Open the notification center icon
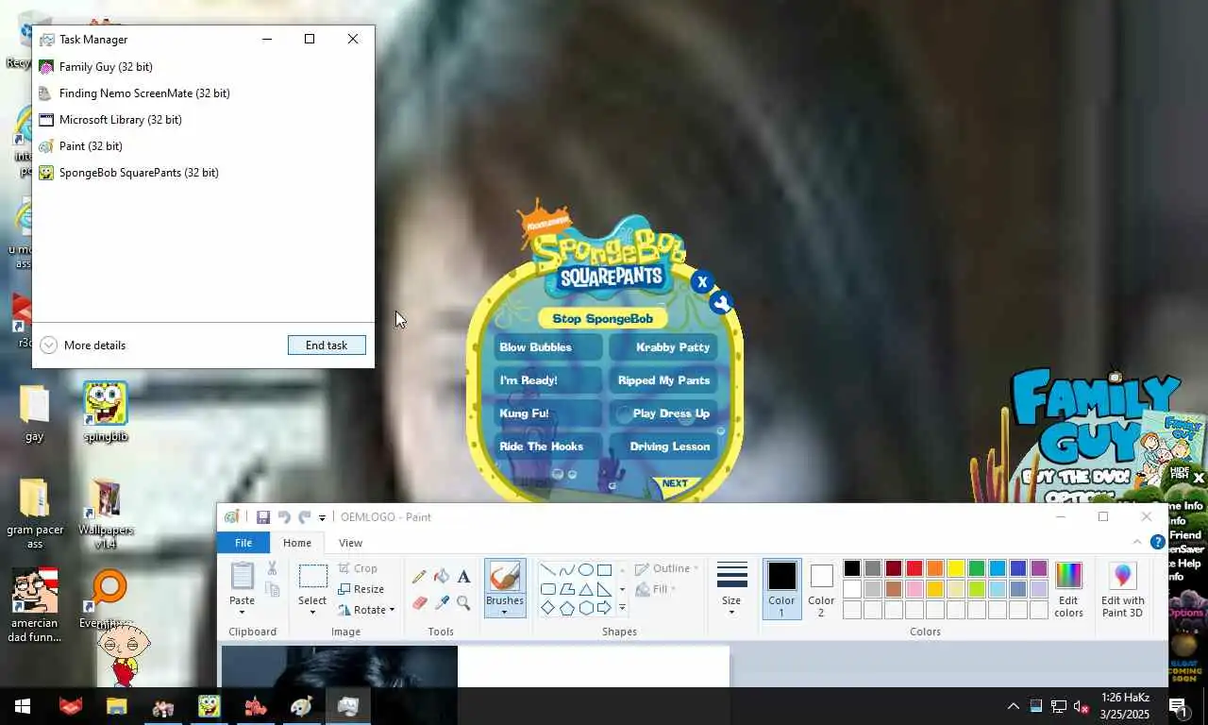The width and height of the screenshot is (1208, 725). click(1178, 706)
